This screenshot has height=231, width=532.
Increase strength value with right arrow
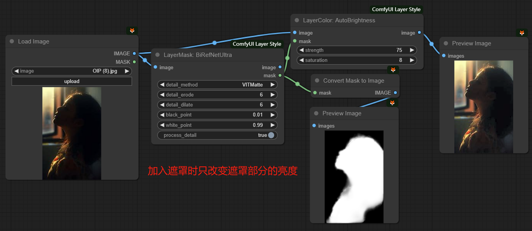click(412, 50)
